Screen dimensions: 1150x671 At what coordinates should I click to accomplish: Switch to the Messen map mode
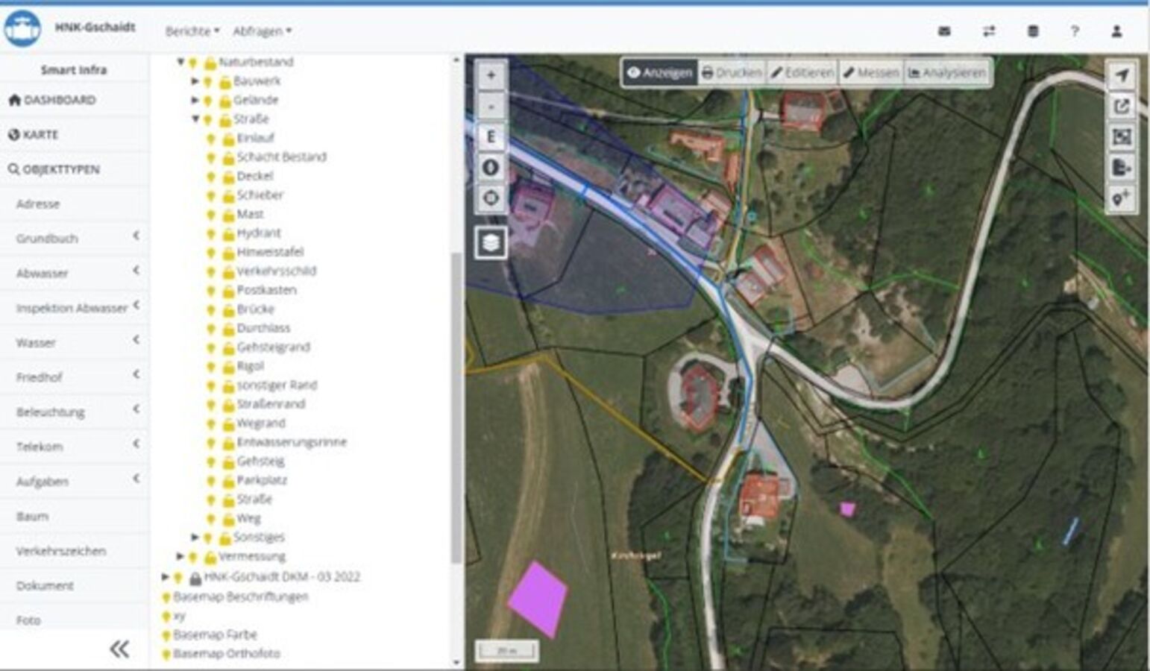(870, 73)
